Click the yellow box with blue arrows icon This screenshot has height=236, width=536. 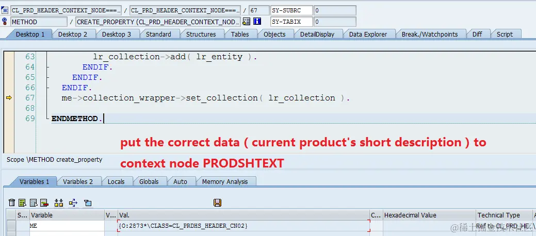click(73, 203)
